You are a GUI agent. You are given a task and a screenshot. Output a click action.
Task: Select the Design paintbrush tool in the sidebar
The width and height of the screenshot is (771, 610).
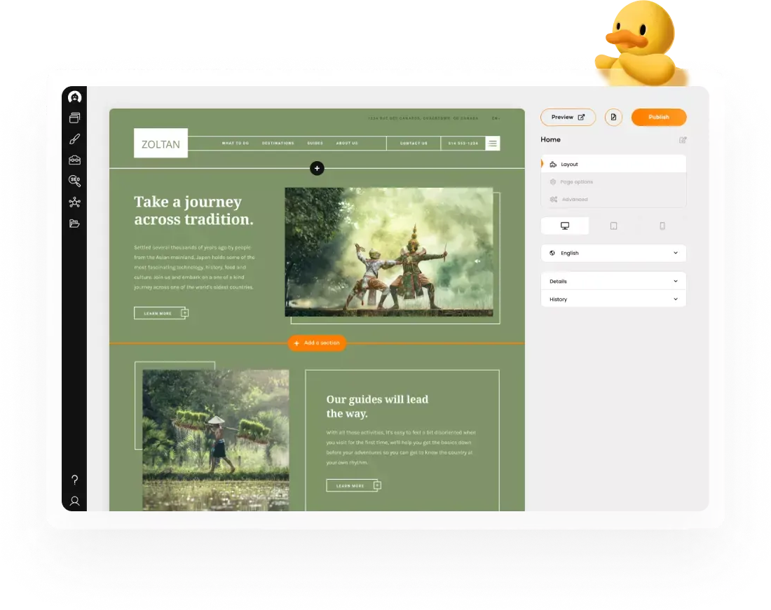tap(74, 139)
